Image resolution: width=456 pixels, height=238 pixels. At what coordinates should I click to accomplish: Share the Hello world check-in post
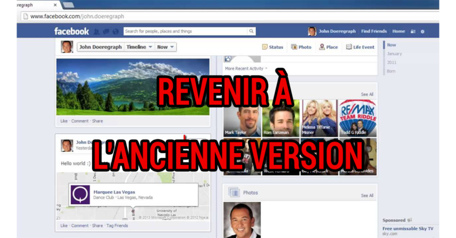pyautogui.click(x=97, y=226)
